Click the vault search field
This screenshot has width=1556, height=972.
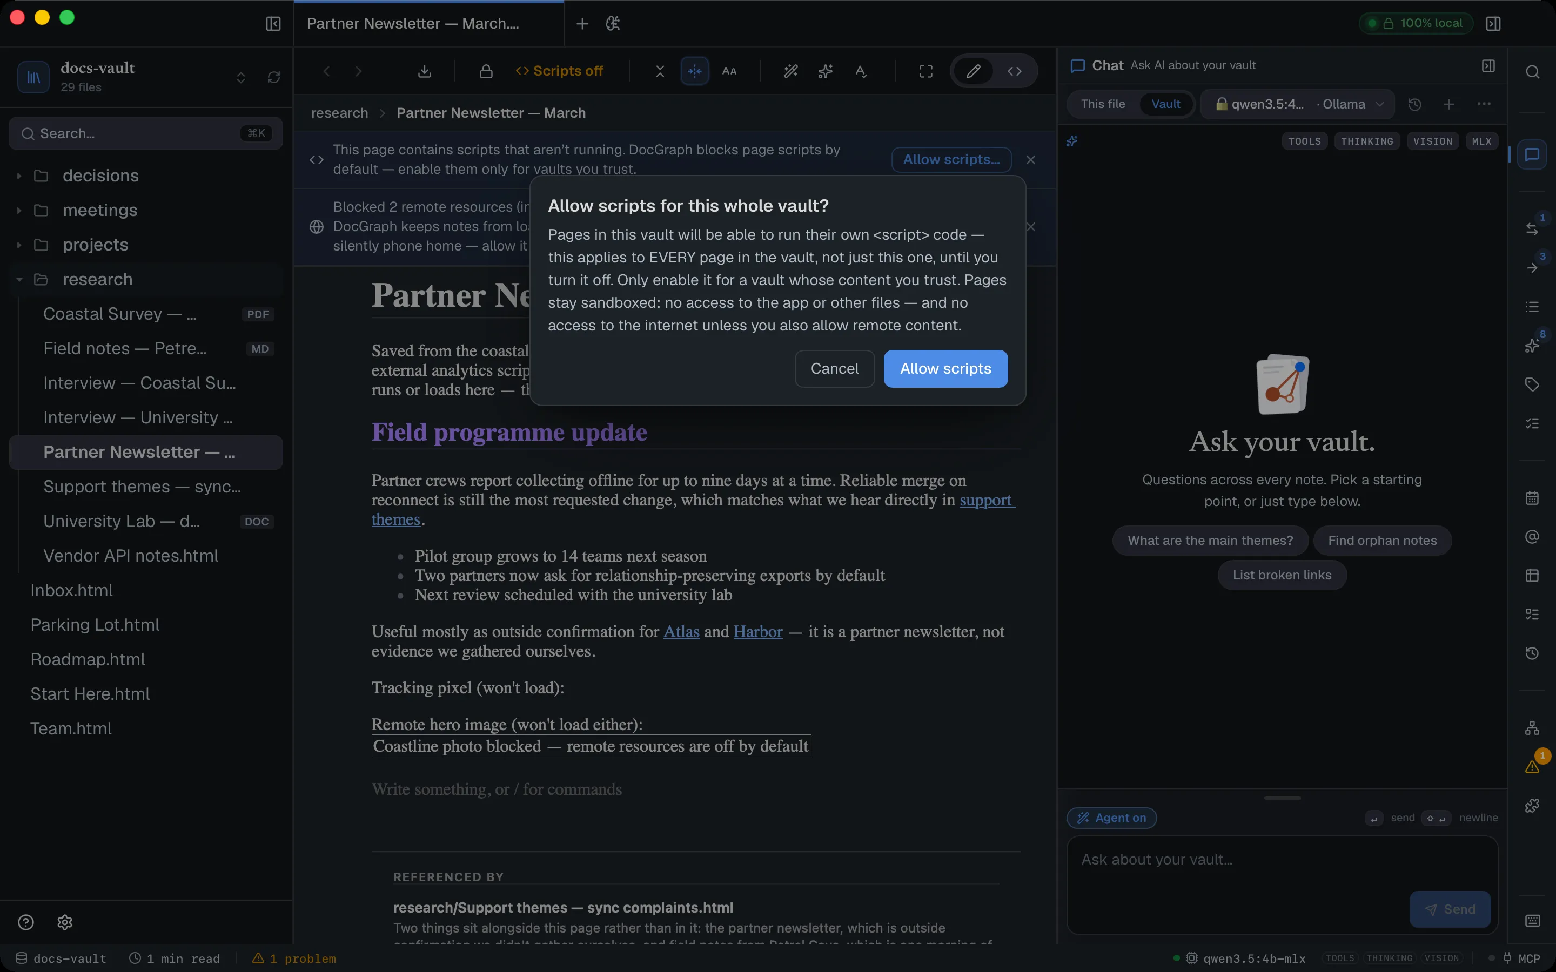[145, 134]
